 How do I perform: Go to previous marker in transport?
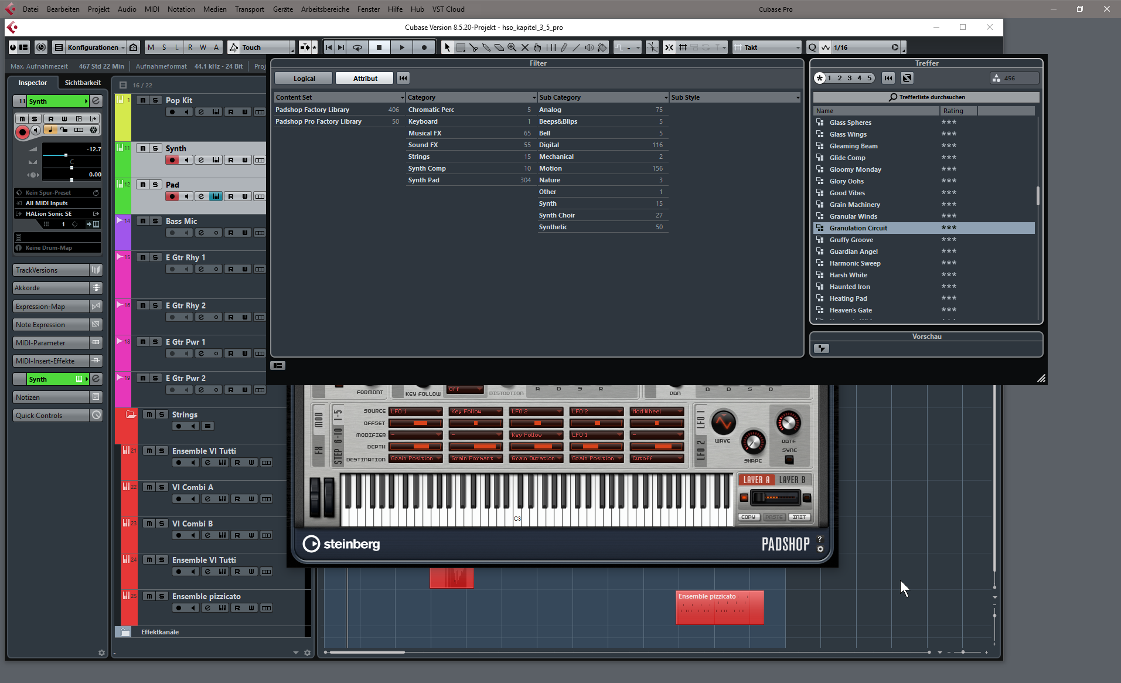(x=329, y=47)
